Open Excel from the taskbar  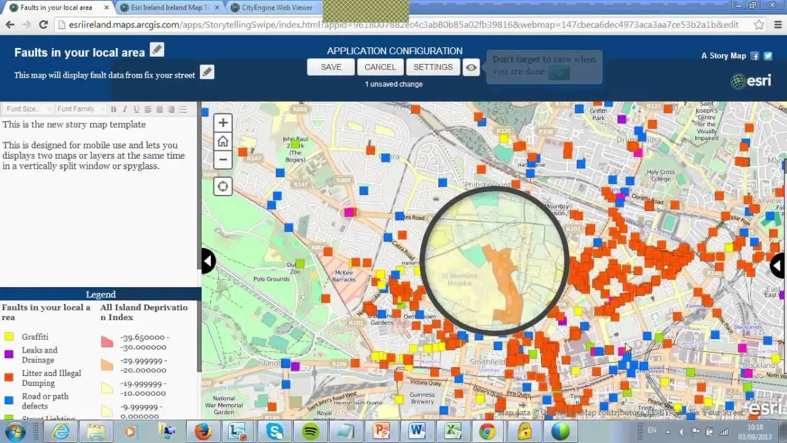point(453,431)
